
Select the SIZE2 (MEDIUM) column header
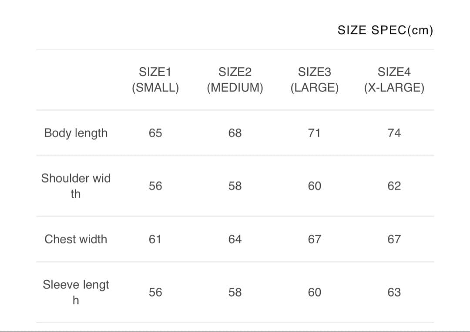pyautogui.click(x=235, y=80)
